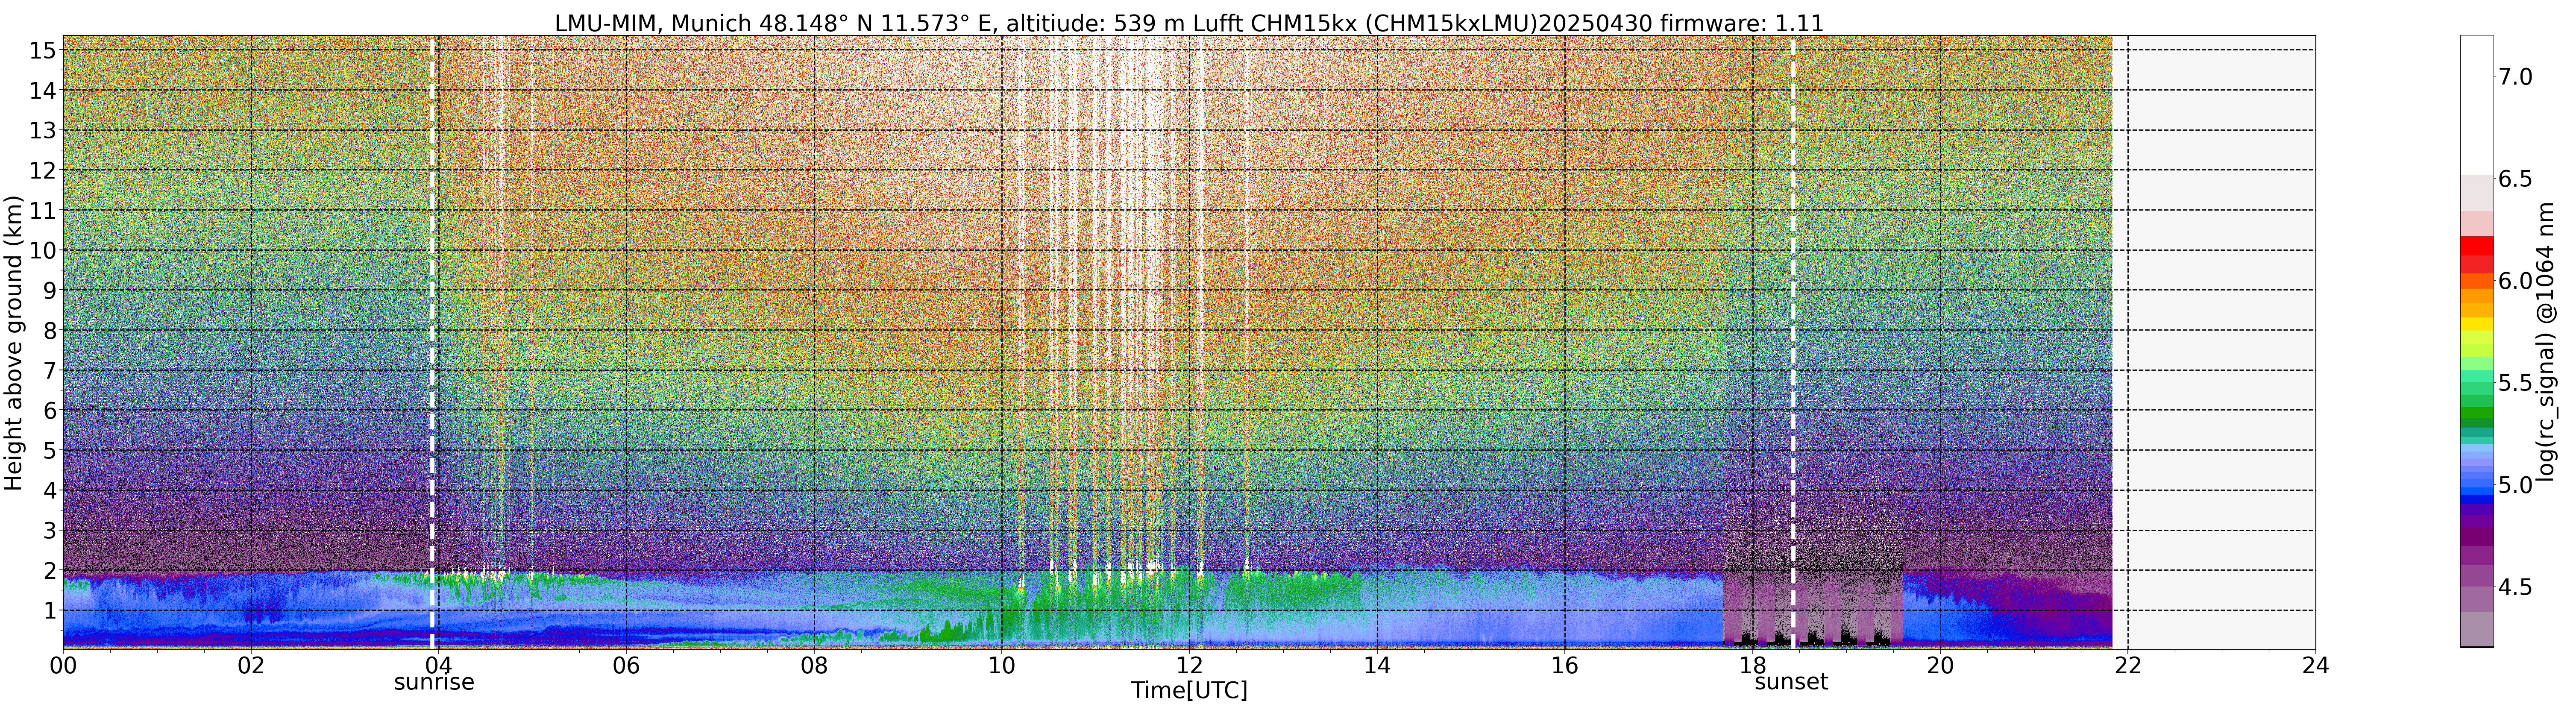Click the time axis tick label "20"

1940,665
